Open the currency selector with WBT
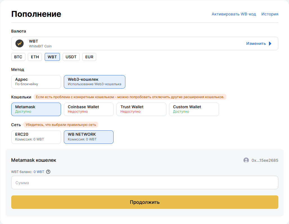Image resolution: width=289 pixels, height=224 pixels. 145,43
